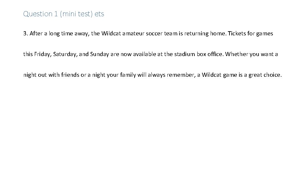Click the word 'Saturday' in the second line
Screen dimensions: 306x172
[x=64, y=54]
